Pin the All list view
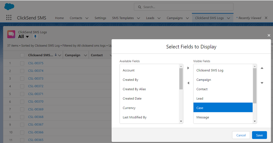The image size is (273, 143). click(x=35, y=37)
